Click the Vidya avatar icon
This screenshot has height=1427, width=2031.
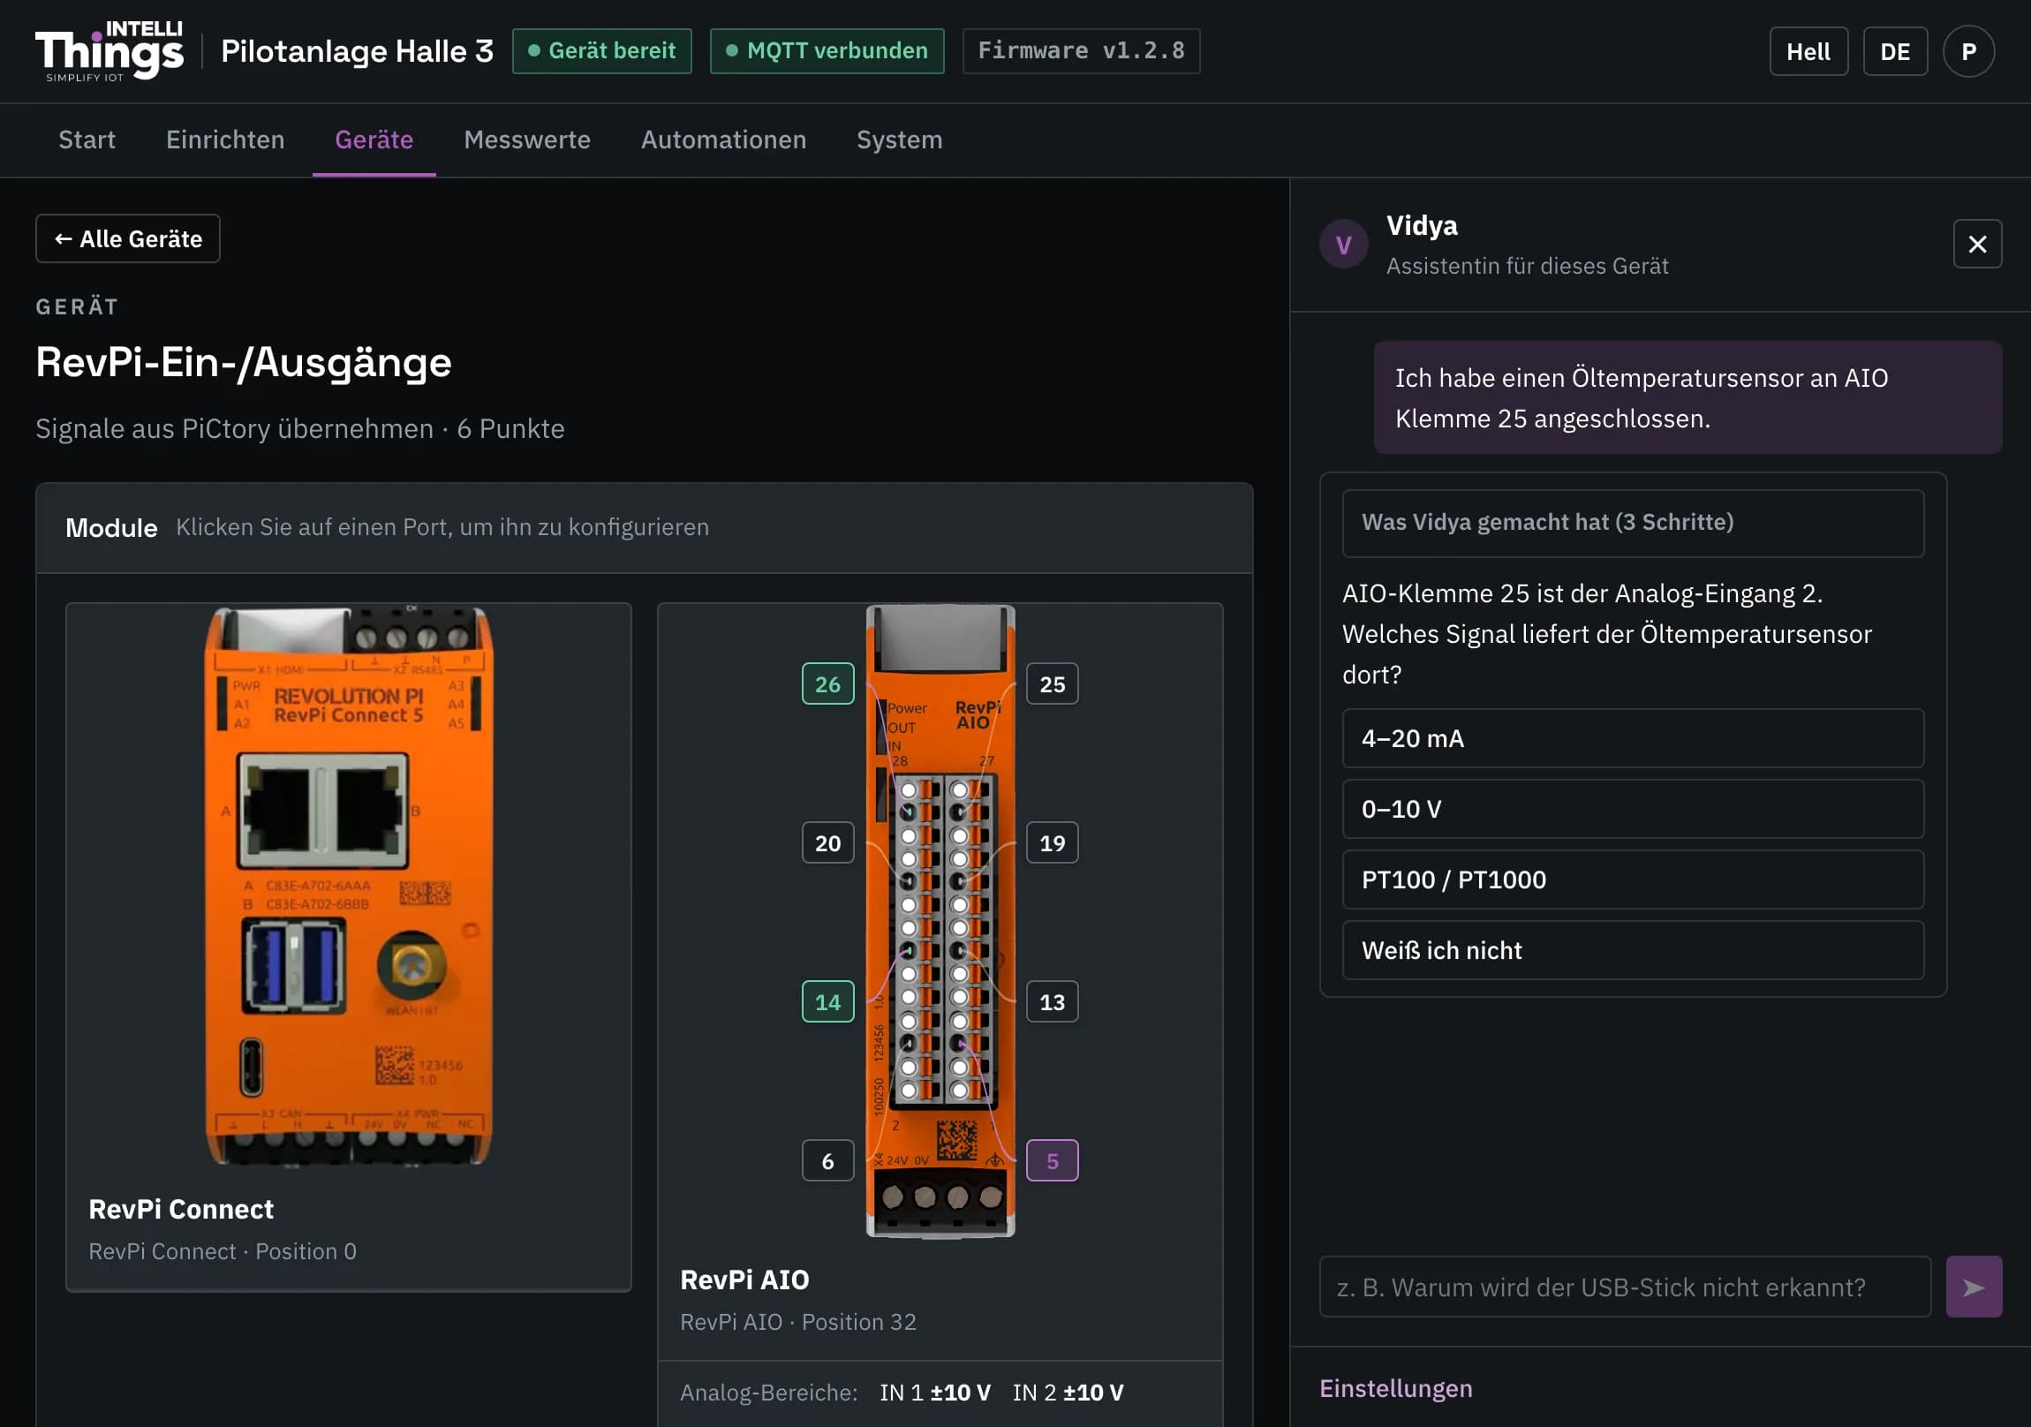tap(1343, 245)
